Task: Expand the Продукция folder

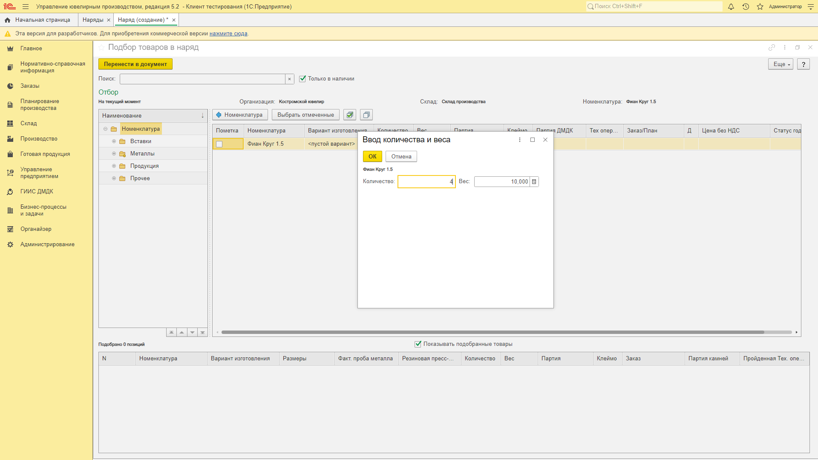Action: tap(114, 166)
